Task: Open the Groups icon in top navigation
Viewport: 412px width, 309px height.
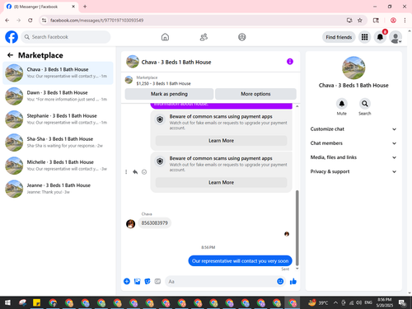Action: click(241, 37)
